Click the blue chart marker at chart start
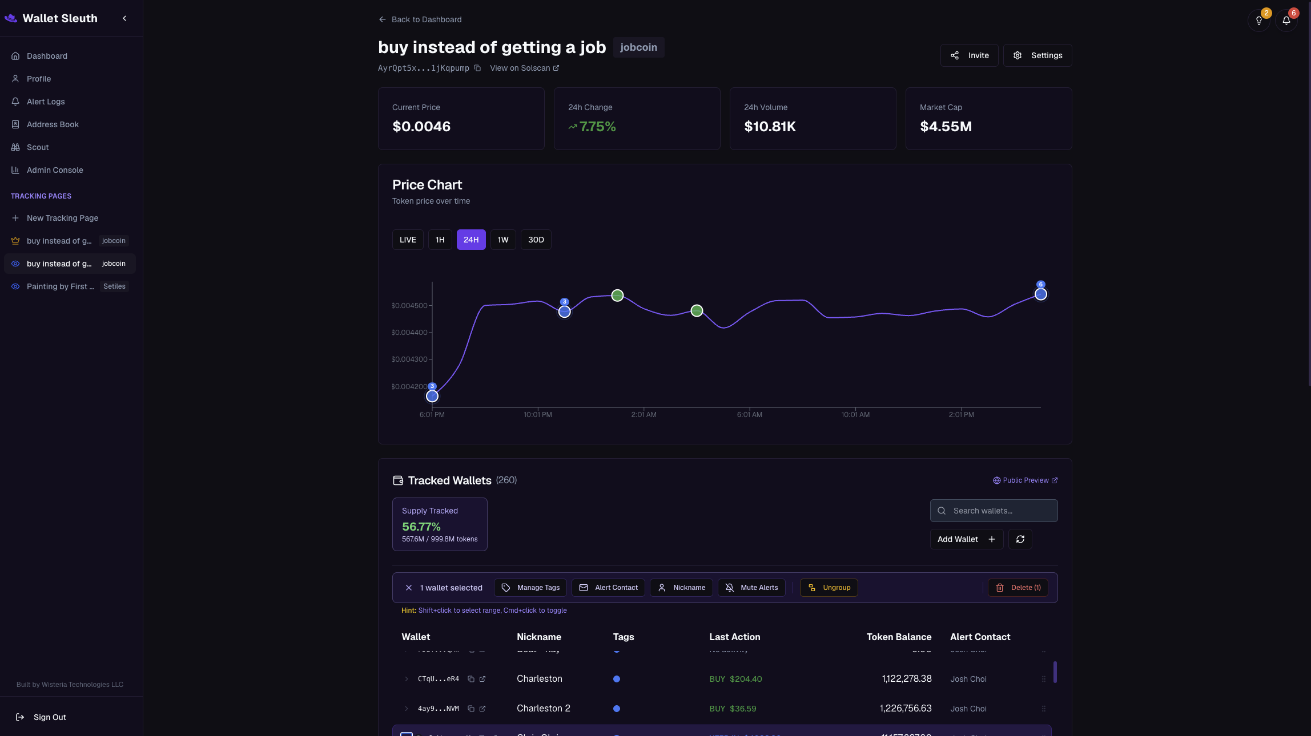This screenshot has width=1311, height=736. pyautogui.click(x=432, y=396)
